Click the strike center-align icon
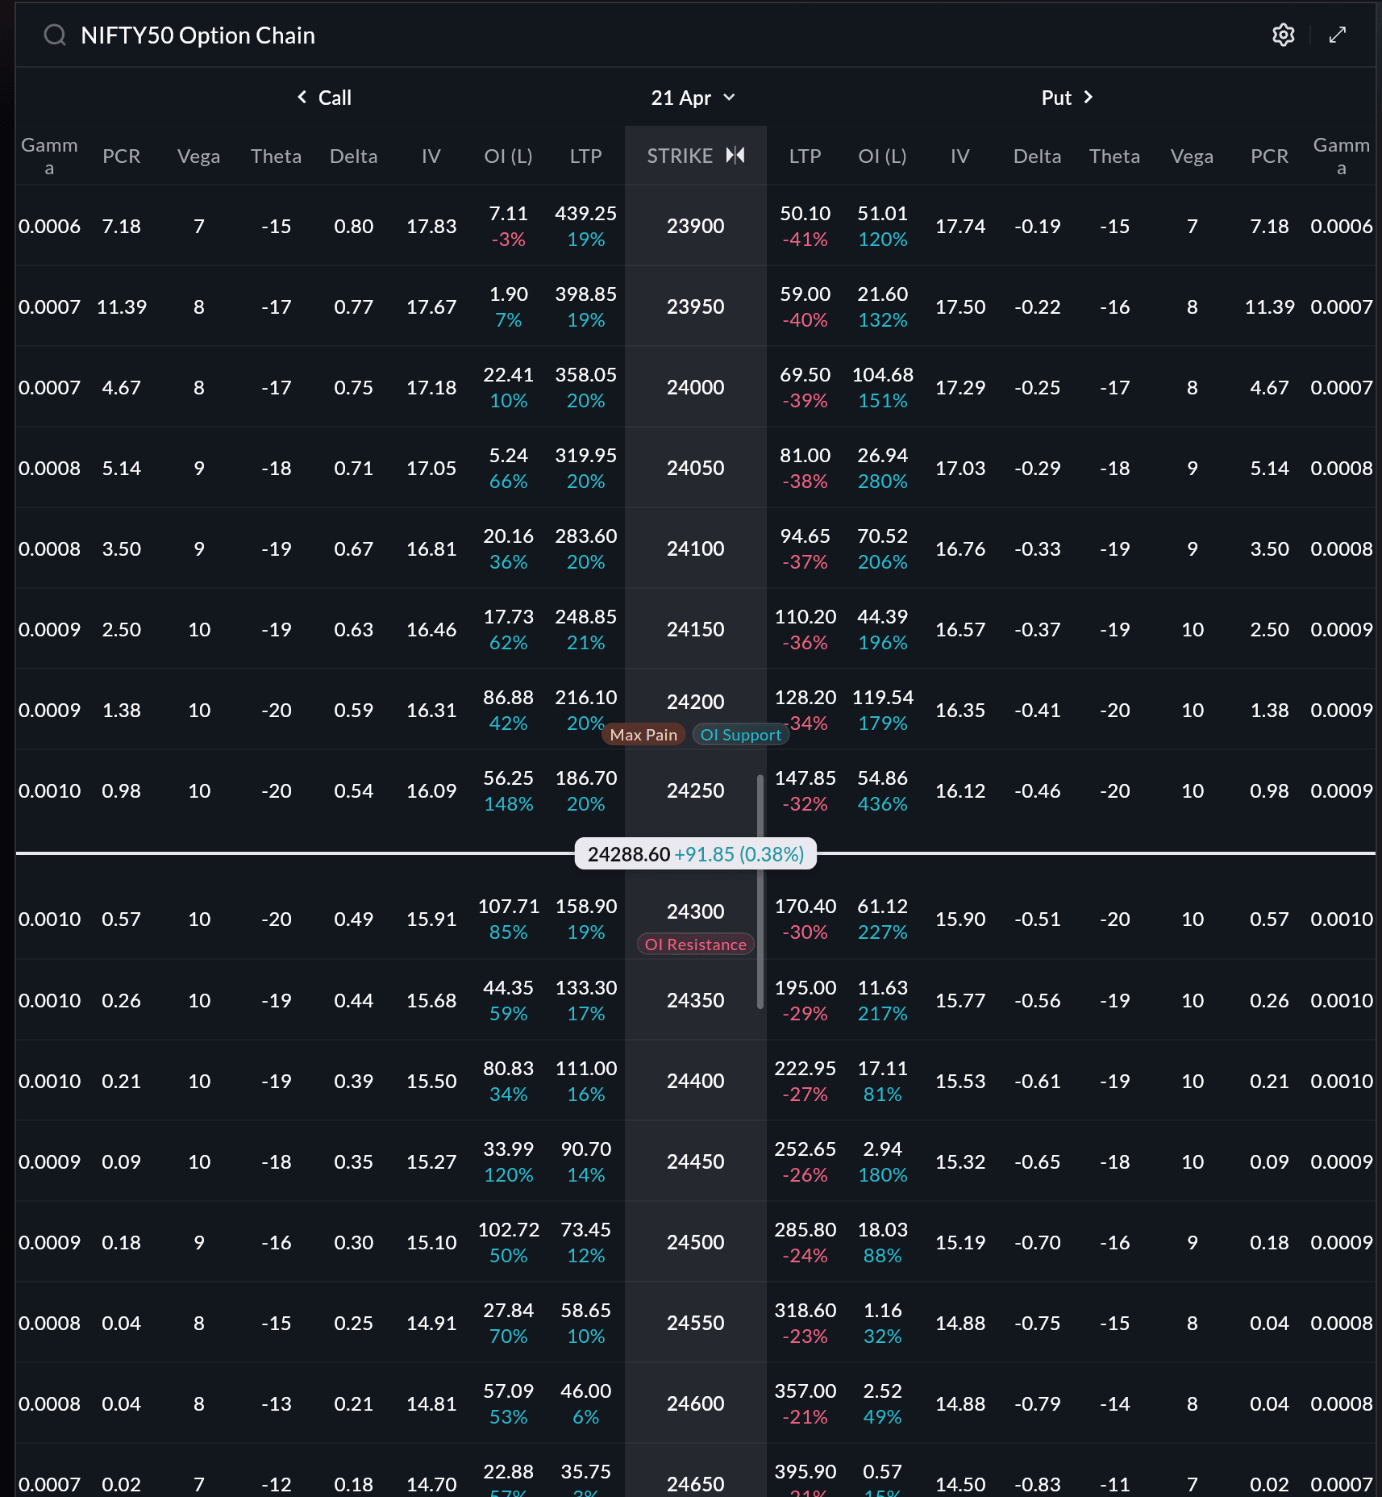Screen dimensions: 1382x1497 pyautogui.click(x=735, y=155)
